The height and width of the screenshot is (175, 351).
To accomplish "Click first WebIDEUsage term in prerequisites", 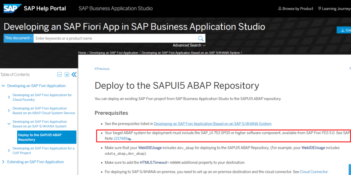I will (x=150, y=148).
